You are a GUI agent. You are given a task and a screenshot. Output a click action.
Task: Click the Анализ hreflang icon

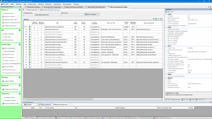(3, 67)
